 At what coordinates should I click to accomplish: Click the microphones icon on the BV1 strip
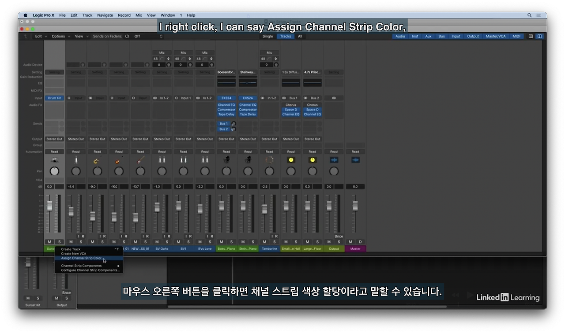point(184,160)
